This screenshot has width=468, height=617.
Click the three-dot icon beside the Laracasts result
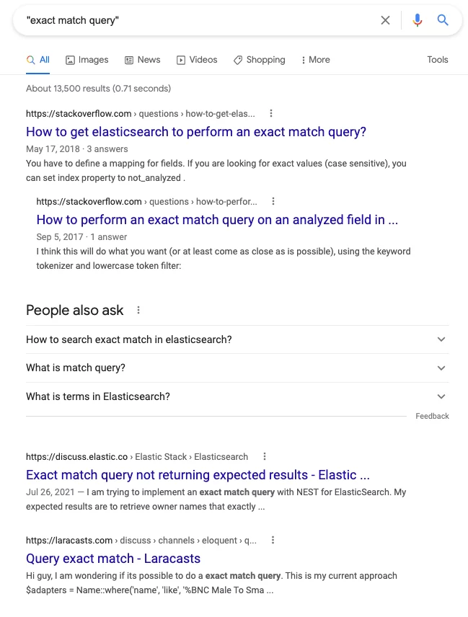coord(273,540)
